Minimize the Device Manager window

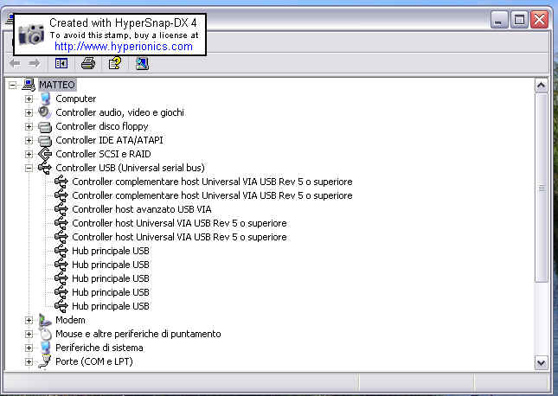[x=499, y=20]
